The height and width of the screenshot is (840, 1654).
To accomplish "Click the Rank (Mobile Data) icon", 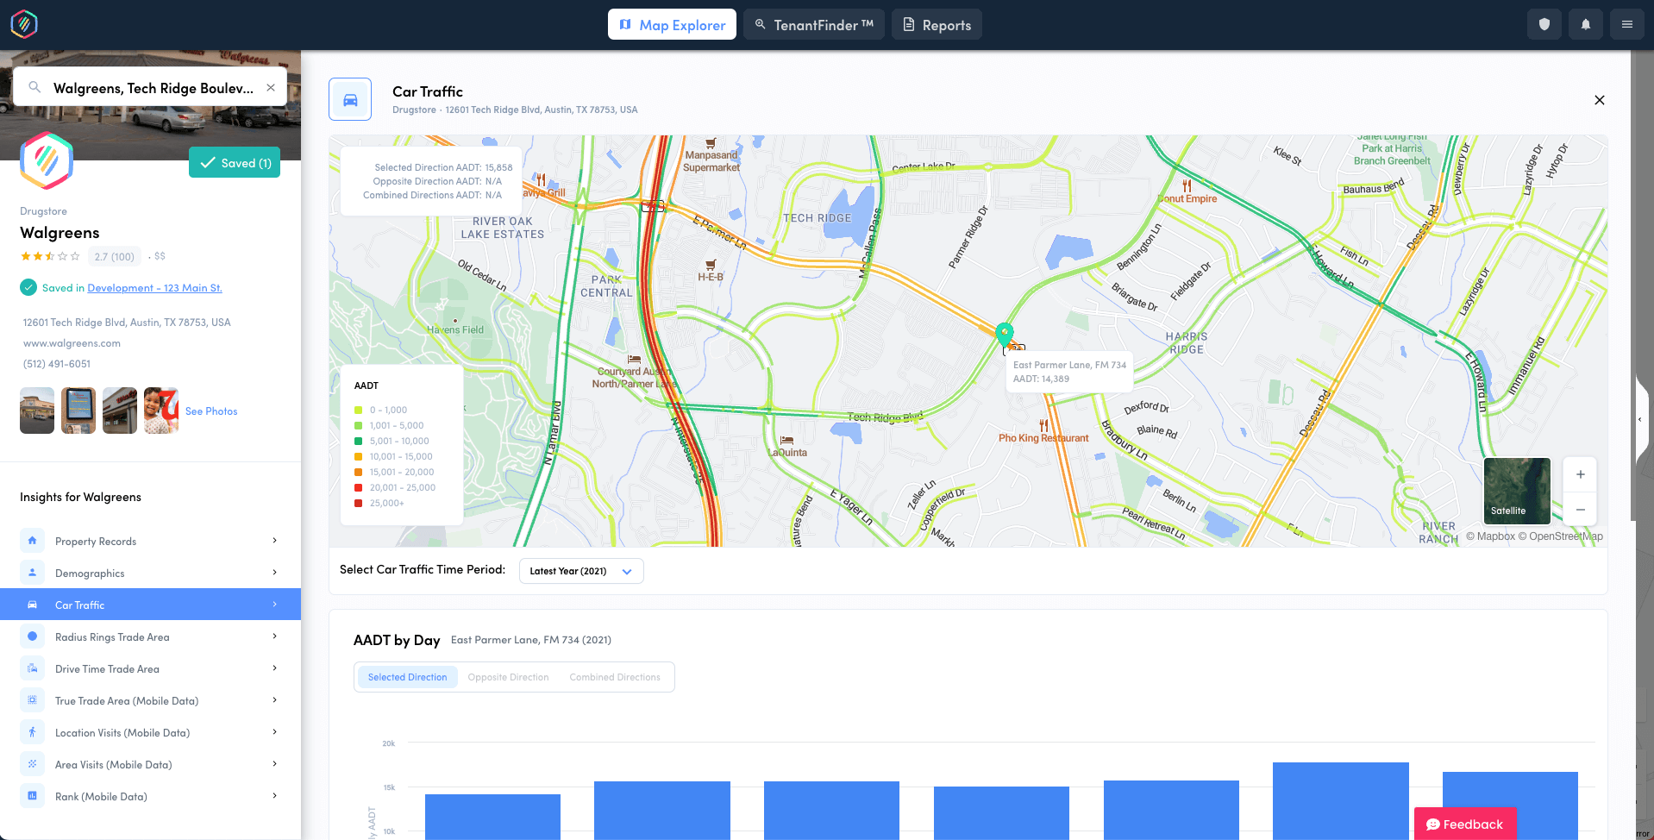I will (x=32, y=795).
